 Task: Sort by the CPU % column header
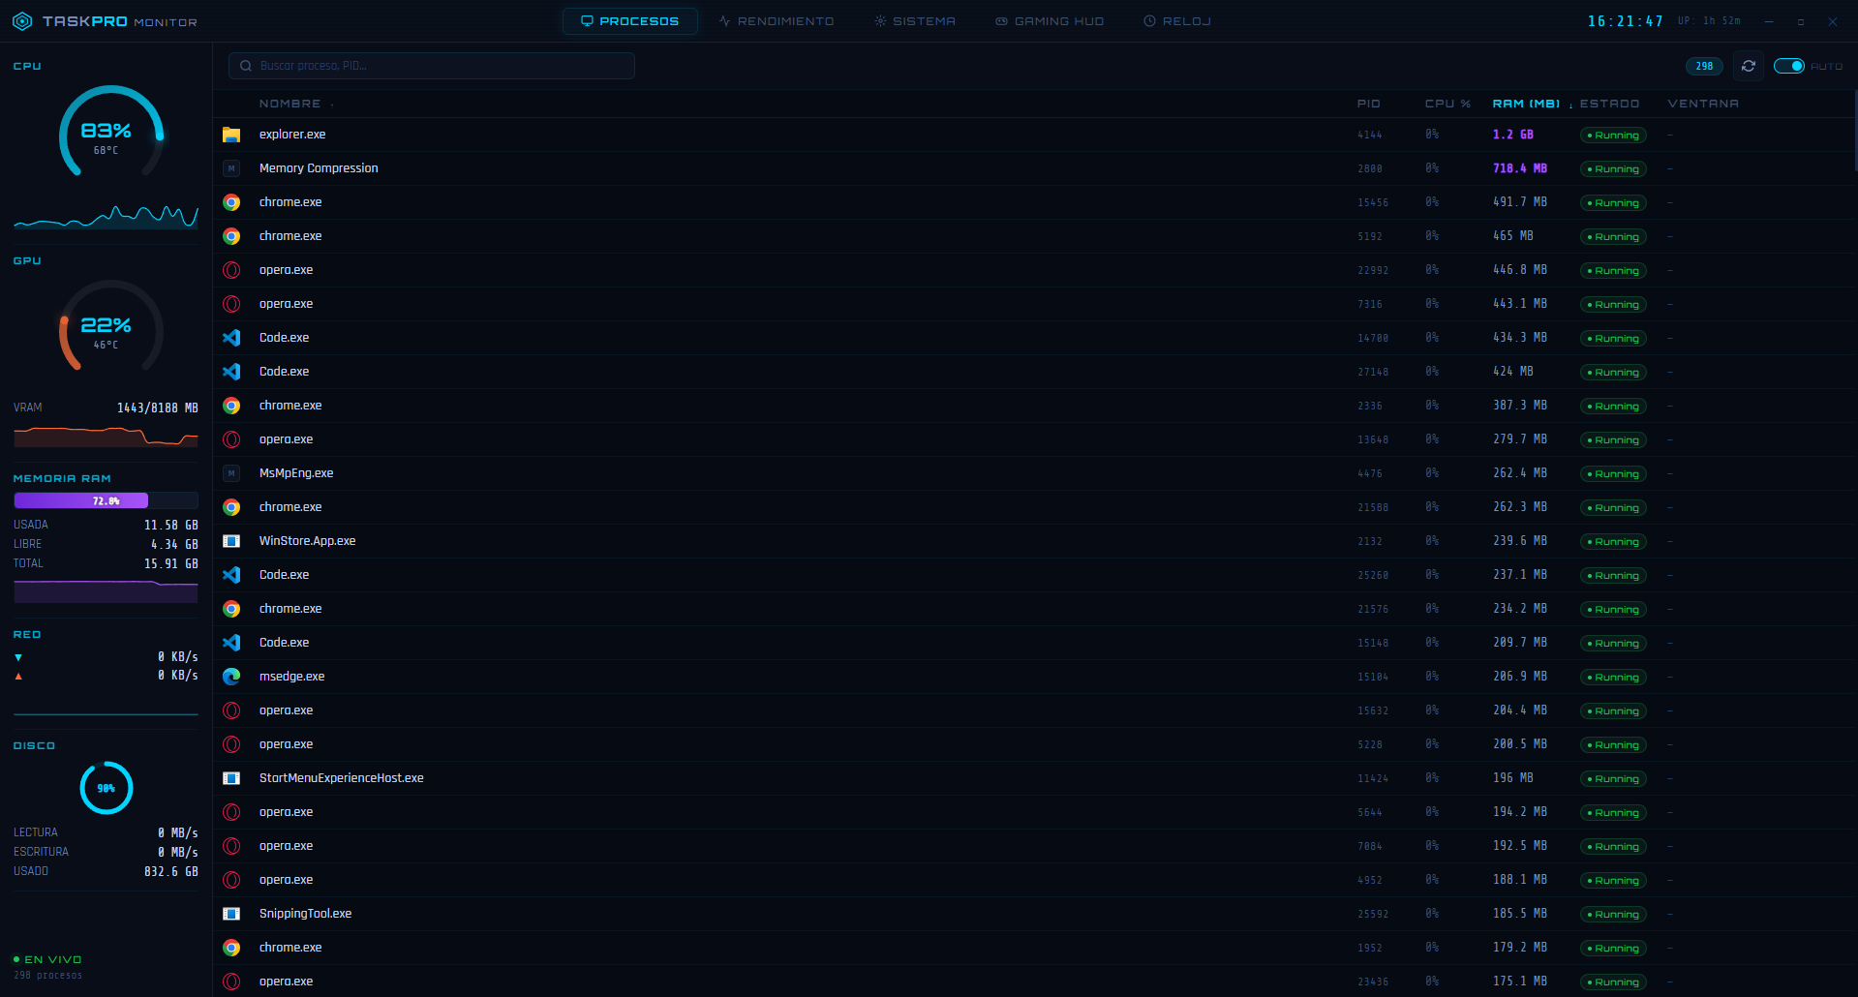tap(1448, 104)
